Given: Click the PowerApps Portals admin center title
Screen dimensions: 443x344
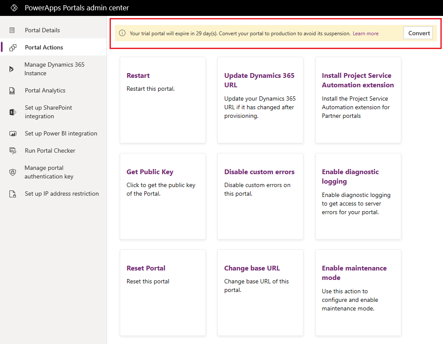Looking at the screenshot, I should (x=76, y=8).
